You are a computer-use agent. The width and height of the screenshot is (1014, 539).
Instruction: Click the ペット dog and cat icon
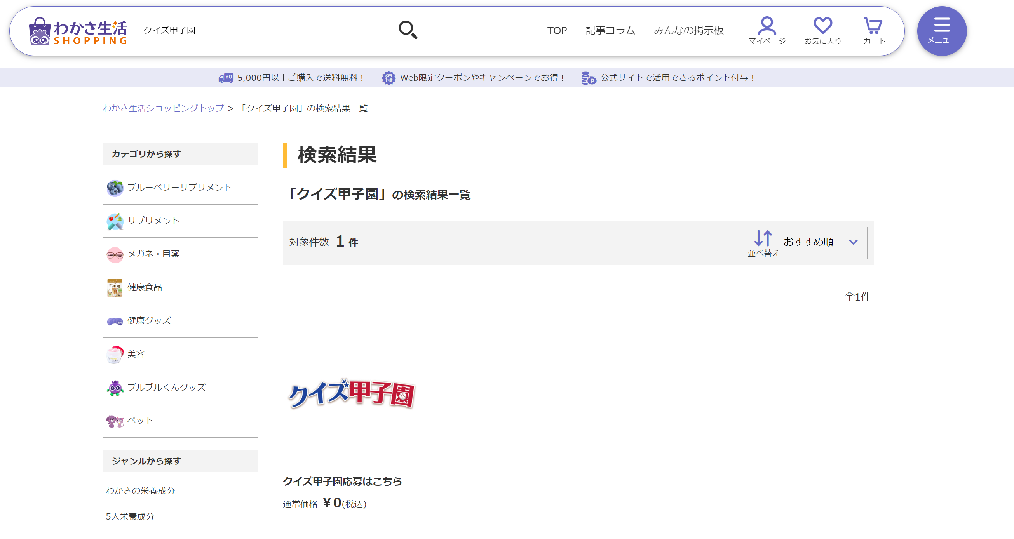click(115, 421)
